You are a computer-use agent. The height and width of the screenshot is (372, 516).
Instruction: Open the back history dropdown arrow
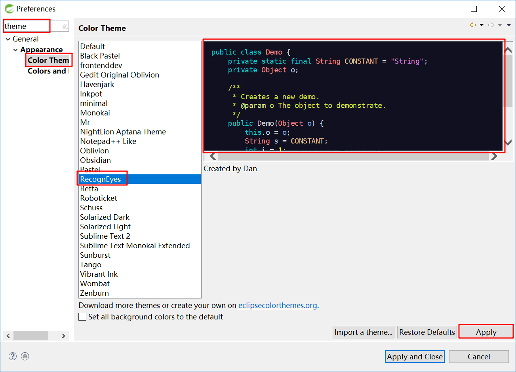click(482, 25)
